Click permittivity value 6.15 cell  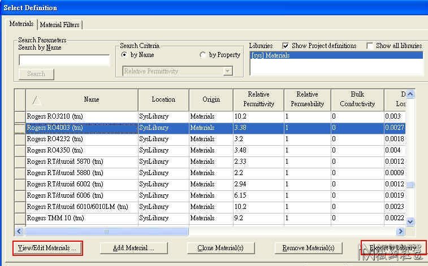[x=258, y=195]
